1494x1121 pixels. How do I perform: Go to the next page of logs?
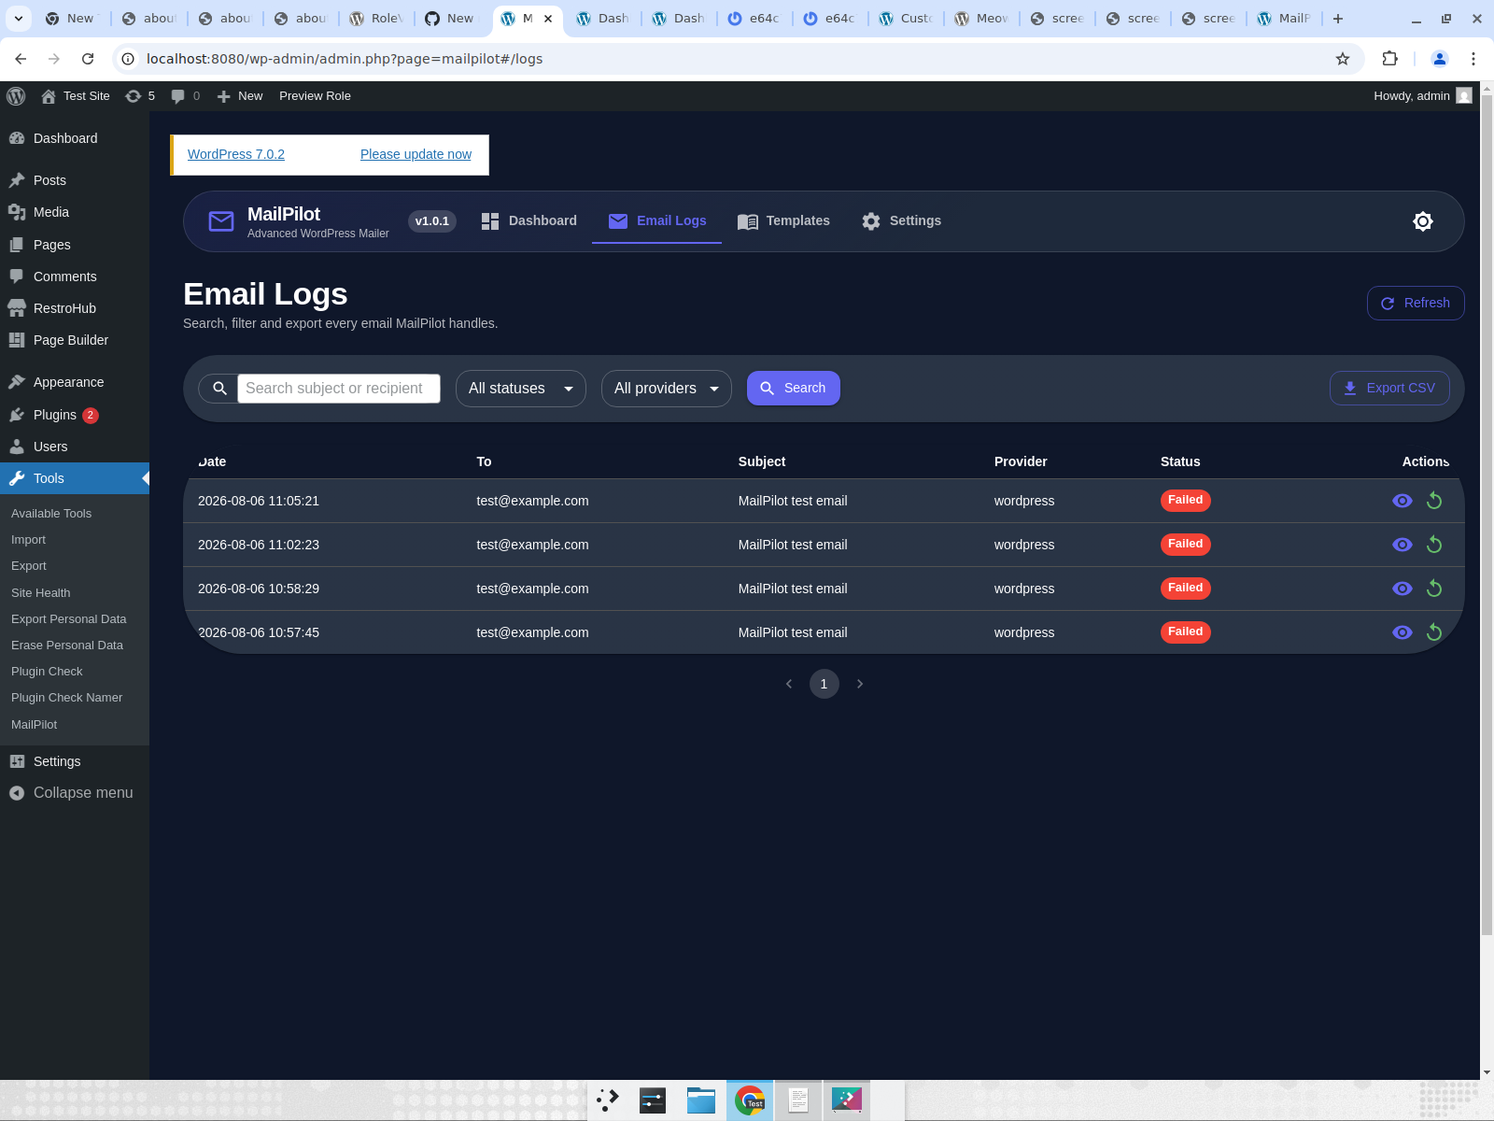(860, 684)
